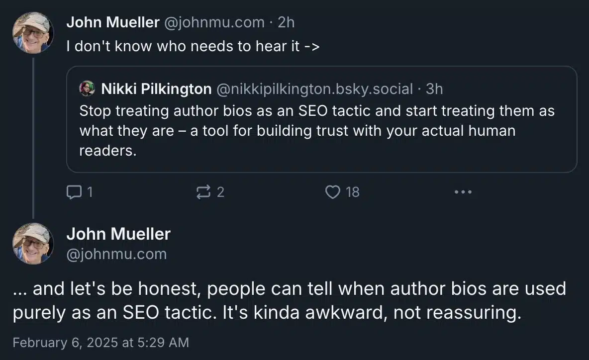Open Nikki Pilkington's profile name link
Viewport: 589px width, 360px height.
pyautogui.click(x=156, y=89)
